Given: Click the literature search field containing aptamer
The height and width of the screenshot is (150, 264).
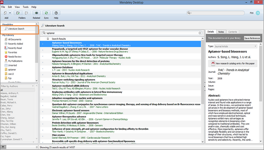Looking at the screenshot, I should [x=122, y=33].
